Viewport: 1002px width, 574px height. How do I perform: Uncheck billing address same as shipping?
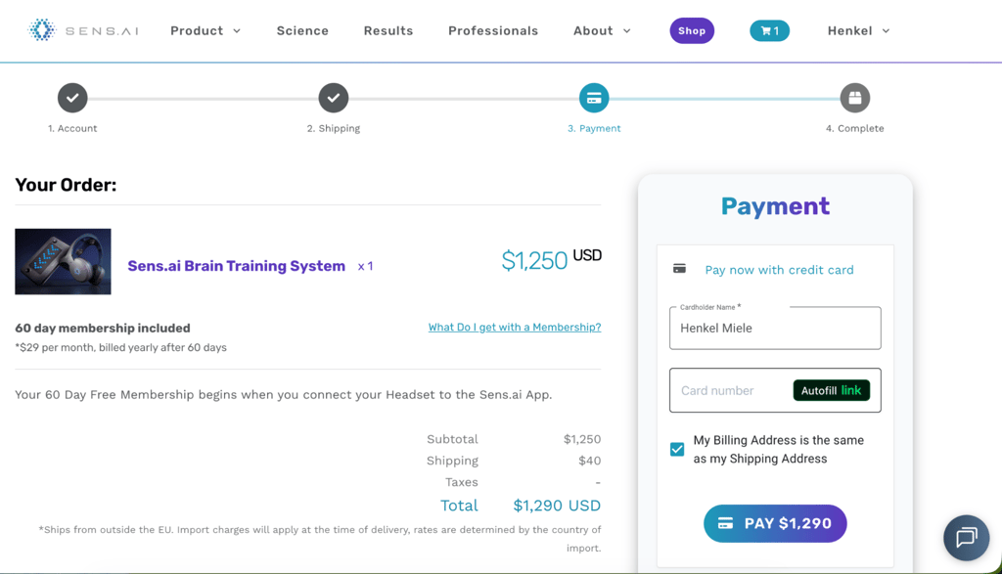[x=677, y=450]
